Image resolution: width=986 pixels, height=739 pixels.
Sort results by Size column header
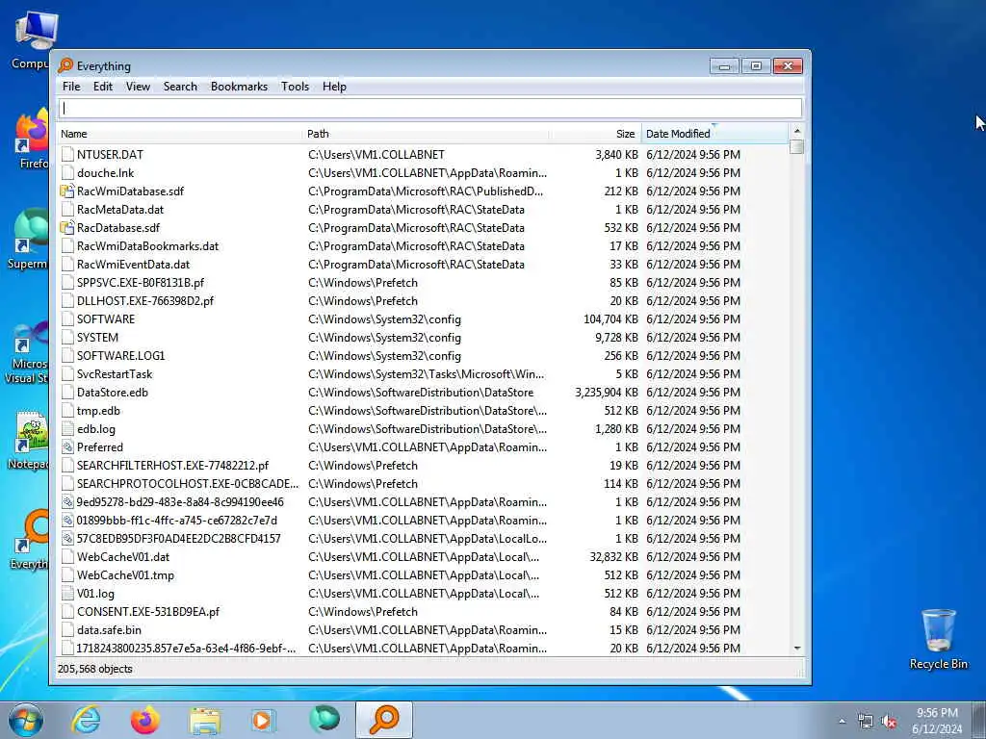[595, 134]
